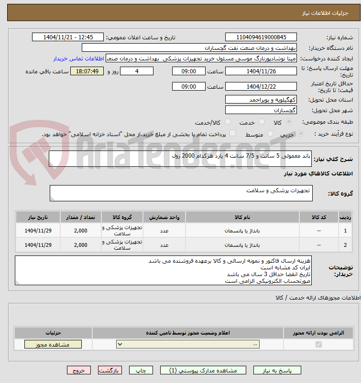Screen dimensions: 361x383
Task: Select the خدمت radio button
Action: pos(262,122)
